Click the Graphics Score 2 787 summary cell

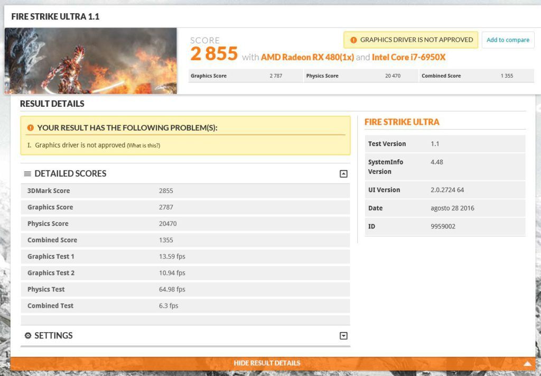click(x=246, y=76)
